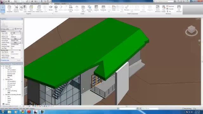Click the View Scale value field
The height and width of the screenshot is (114, 203).
pyautogui.click(x=16, y=33)
